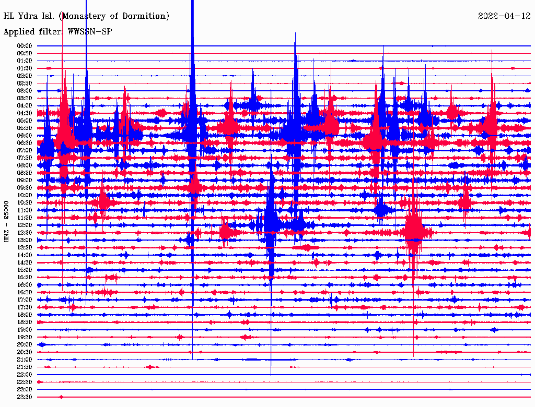Viewport: 535px width, 407px height.
Task: Click the 05:30 time label
Action: 24,128
